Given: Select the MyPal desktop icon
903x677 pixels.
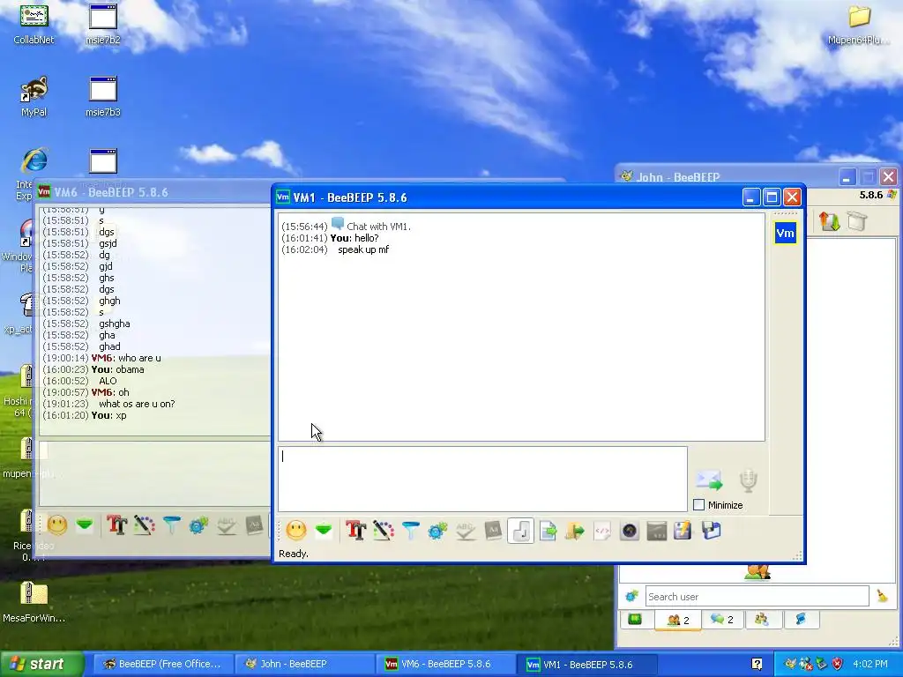Looking at the screenshot, I should [34, 97].
